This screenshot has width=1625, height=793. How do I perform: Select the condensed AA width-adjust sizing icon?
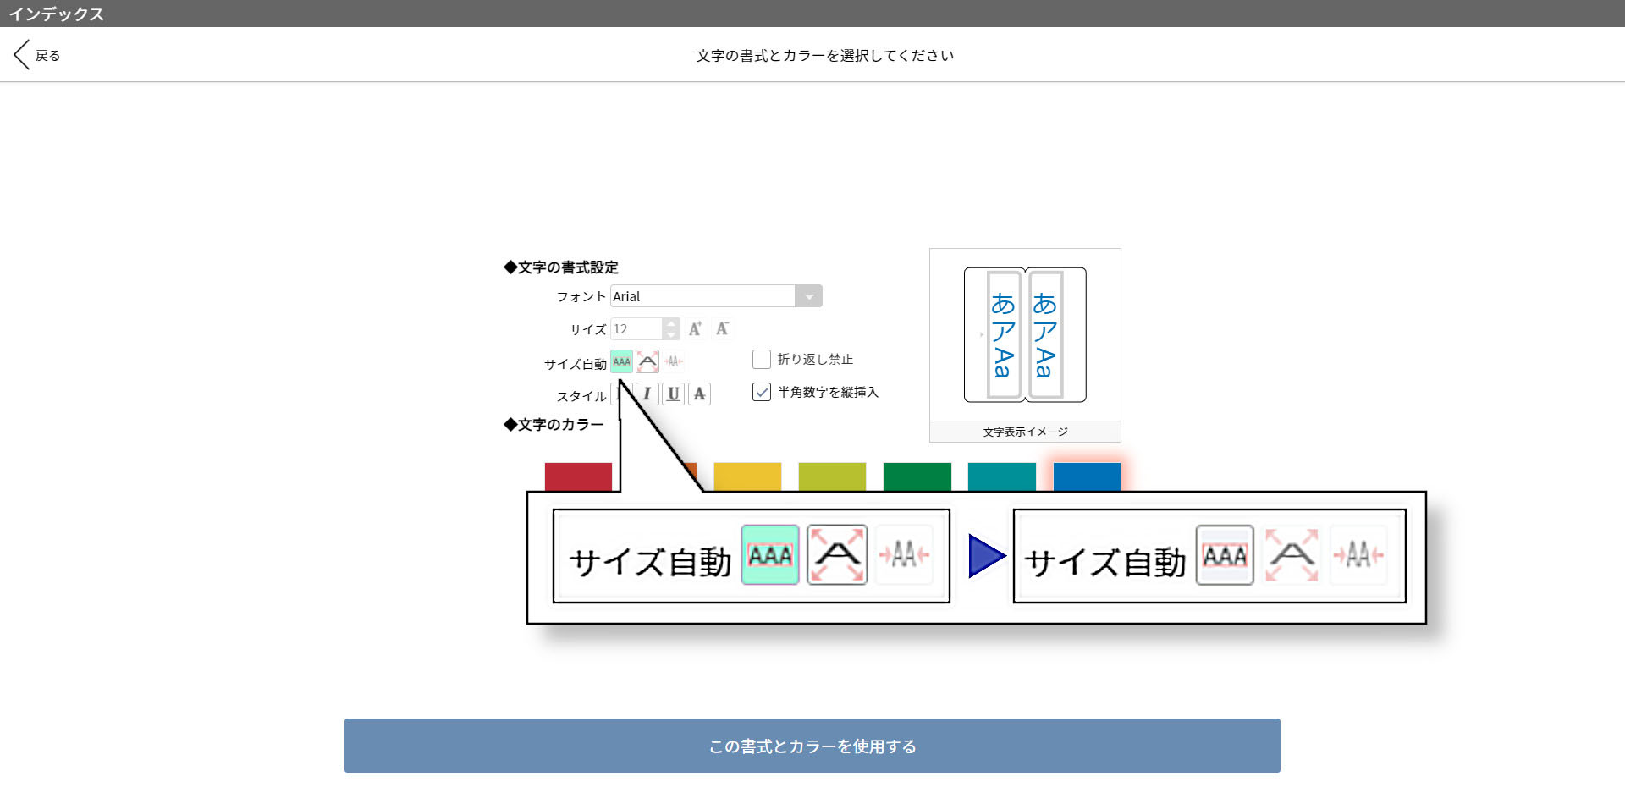(672, 361)
